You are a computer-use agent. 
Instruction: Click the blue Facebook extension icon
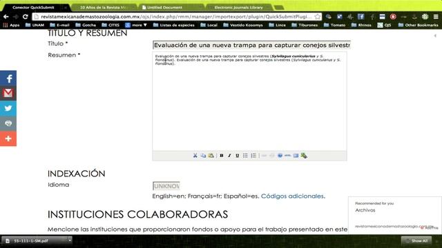pyautogui.click(x=361, y=17)
